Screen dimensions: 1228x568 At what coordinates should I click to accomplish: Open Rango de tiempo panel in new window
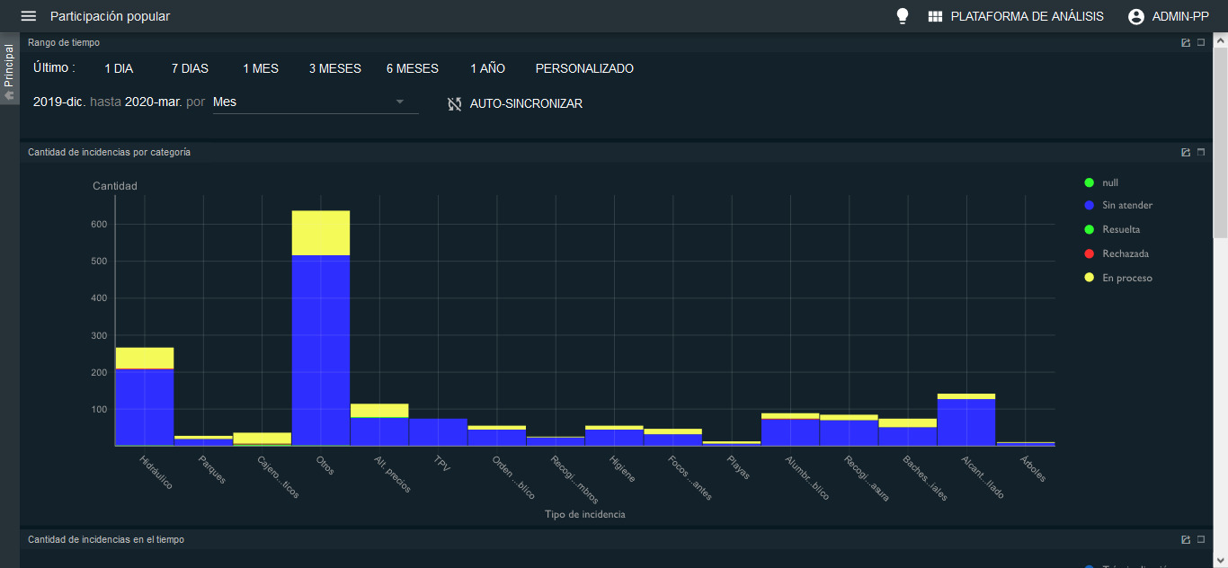(1186, 42)
